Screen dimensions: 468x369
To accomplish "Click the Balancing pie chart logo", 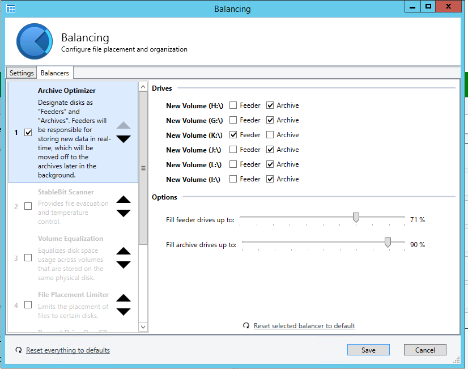I will (35, 41).
